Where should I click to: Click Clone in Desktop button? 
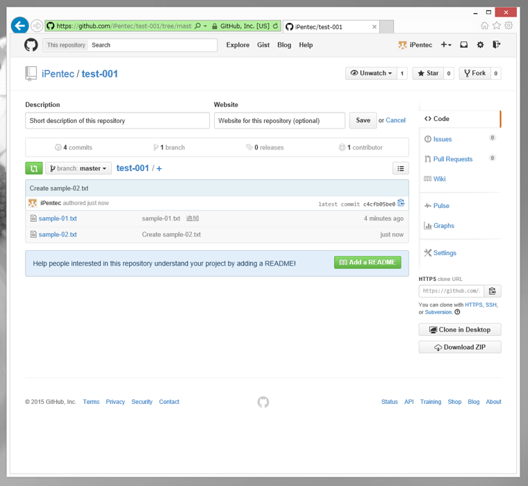460,330
